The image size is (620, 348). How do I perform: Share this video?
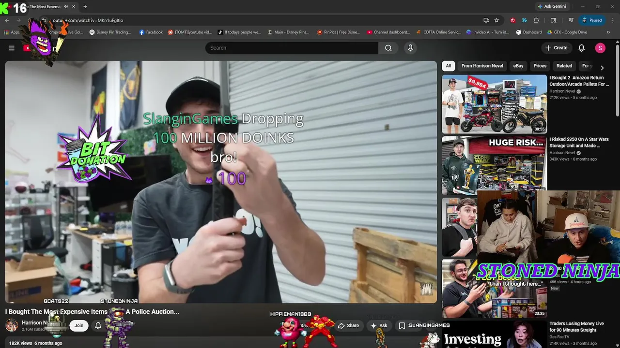click(348, 326)
